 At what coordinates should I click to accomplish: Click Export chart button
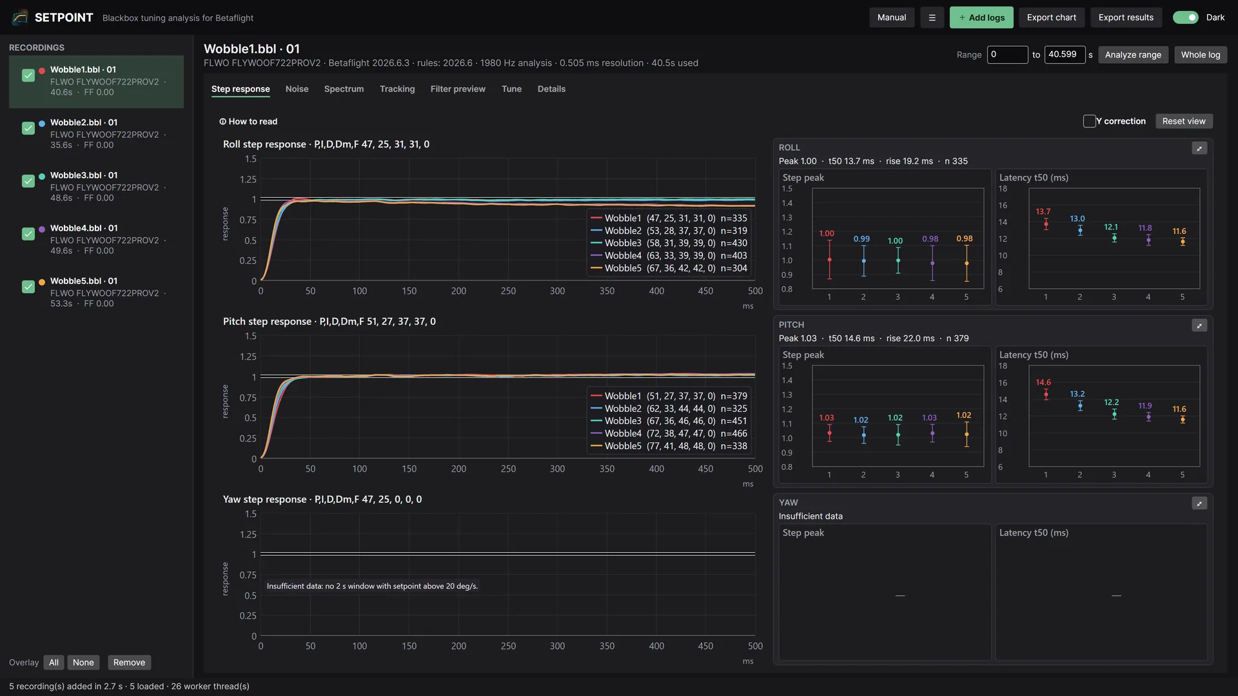point(1052,17)
